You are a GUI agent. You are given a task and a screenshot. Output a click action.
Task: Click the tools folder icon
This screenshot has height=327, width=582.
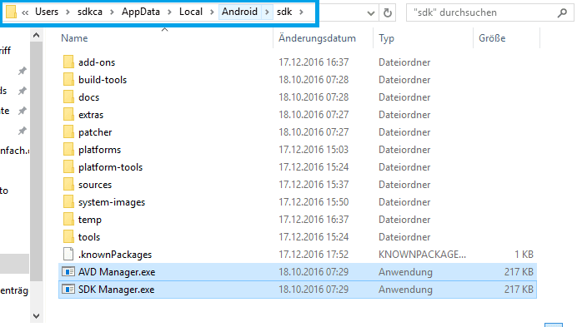click(x=68, y=236)
